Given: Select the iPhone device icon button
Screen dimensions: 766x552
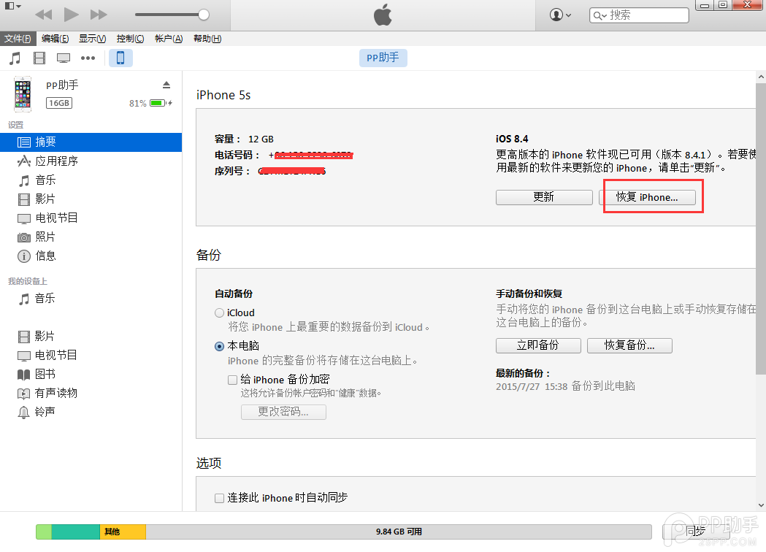Looking at the screenshot, I should pyautogui.click(x=120, y=58).
